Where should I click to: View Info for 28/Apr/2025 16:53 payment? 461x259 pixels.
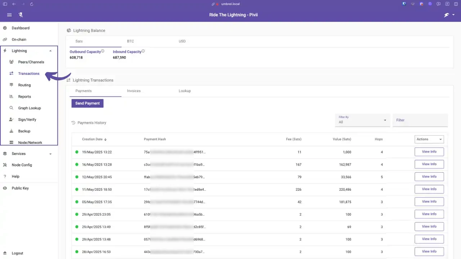429,251
